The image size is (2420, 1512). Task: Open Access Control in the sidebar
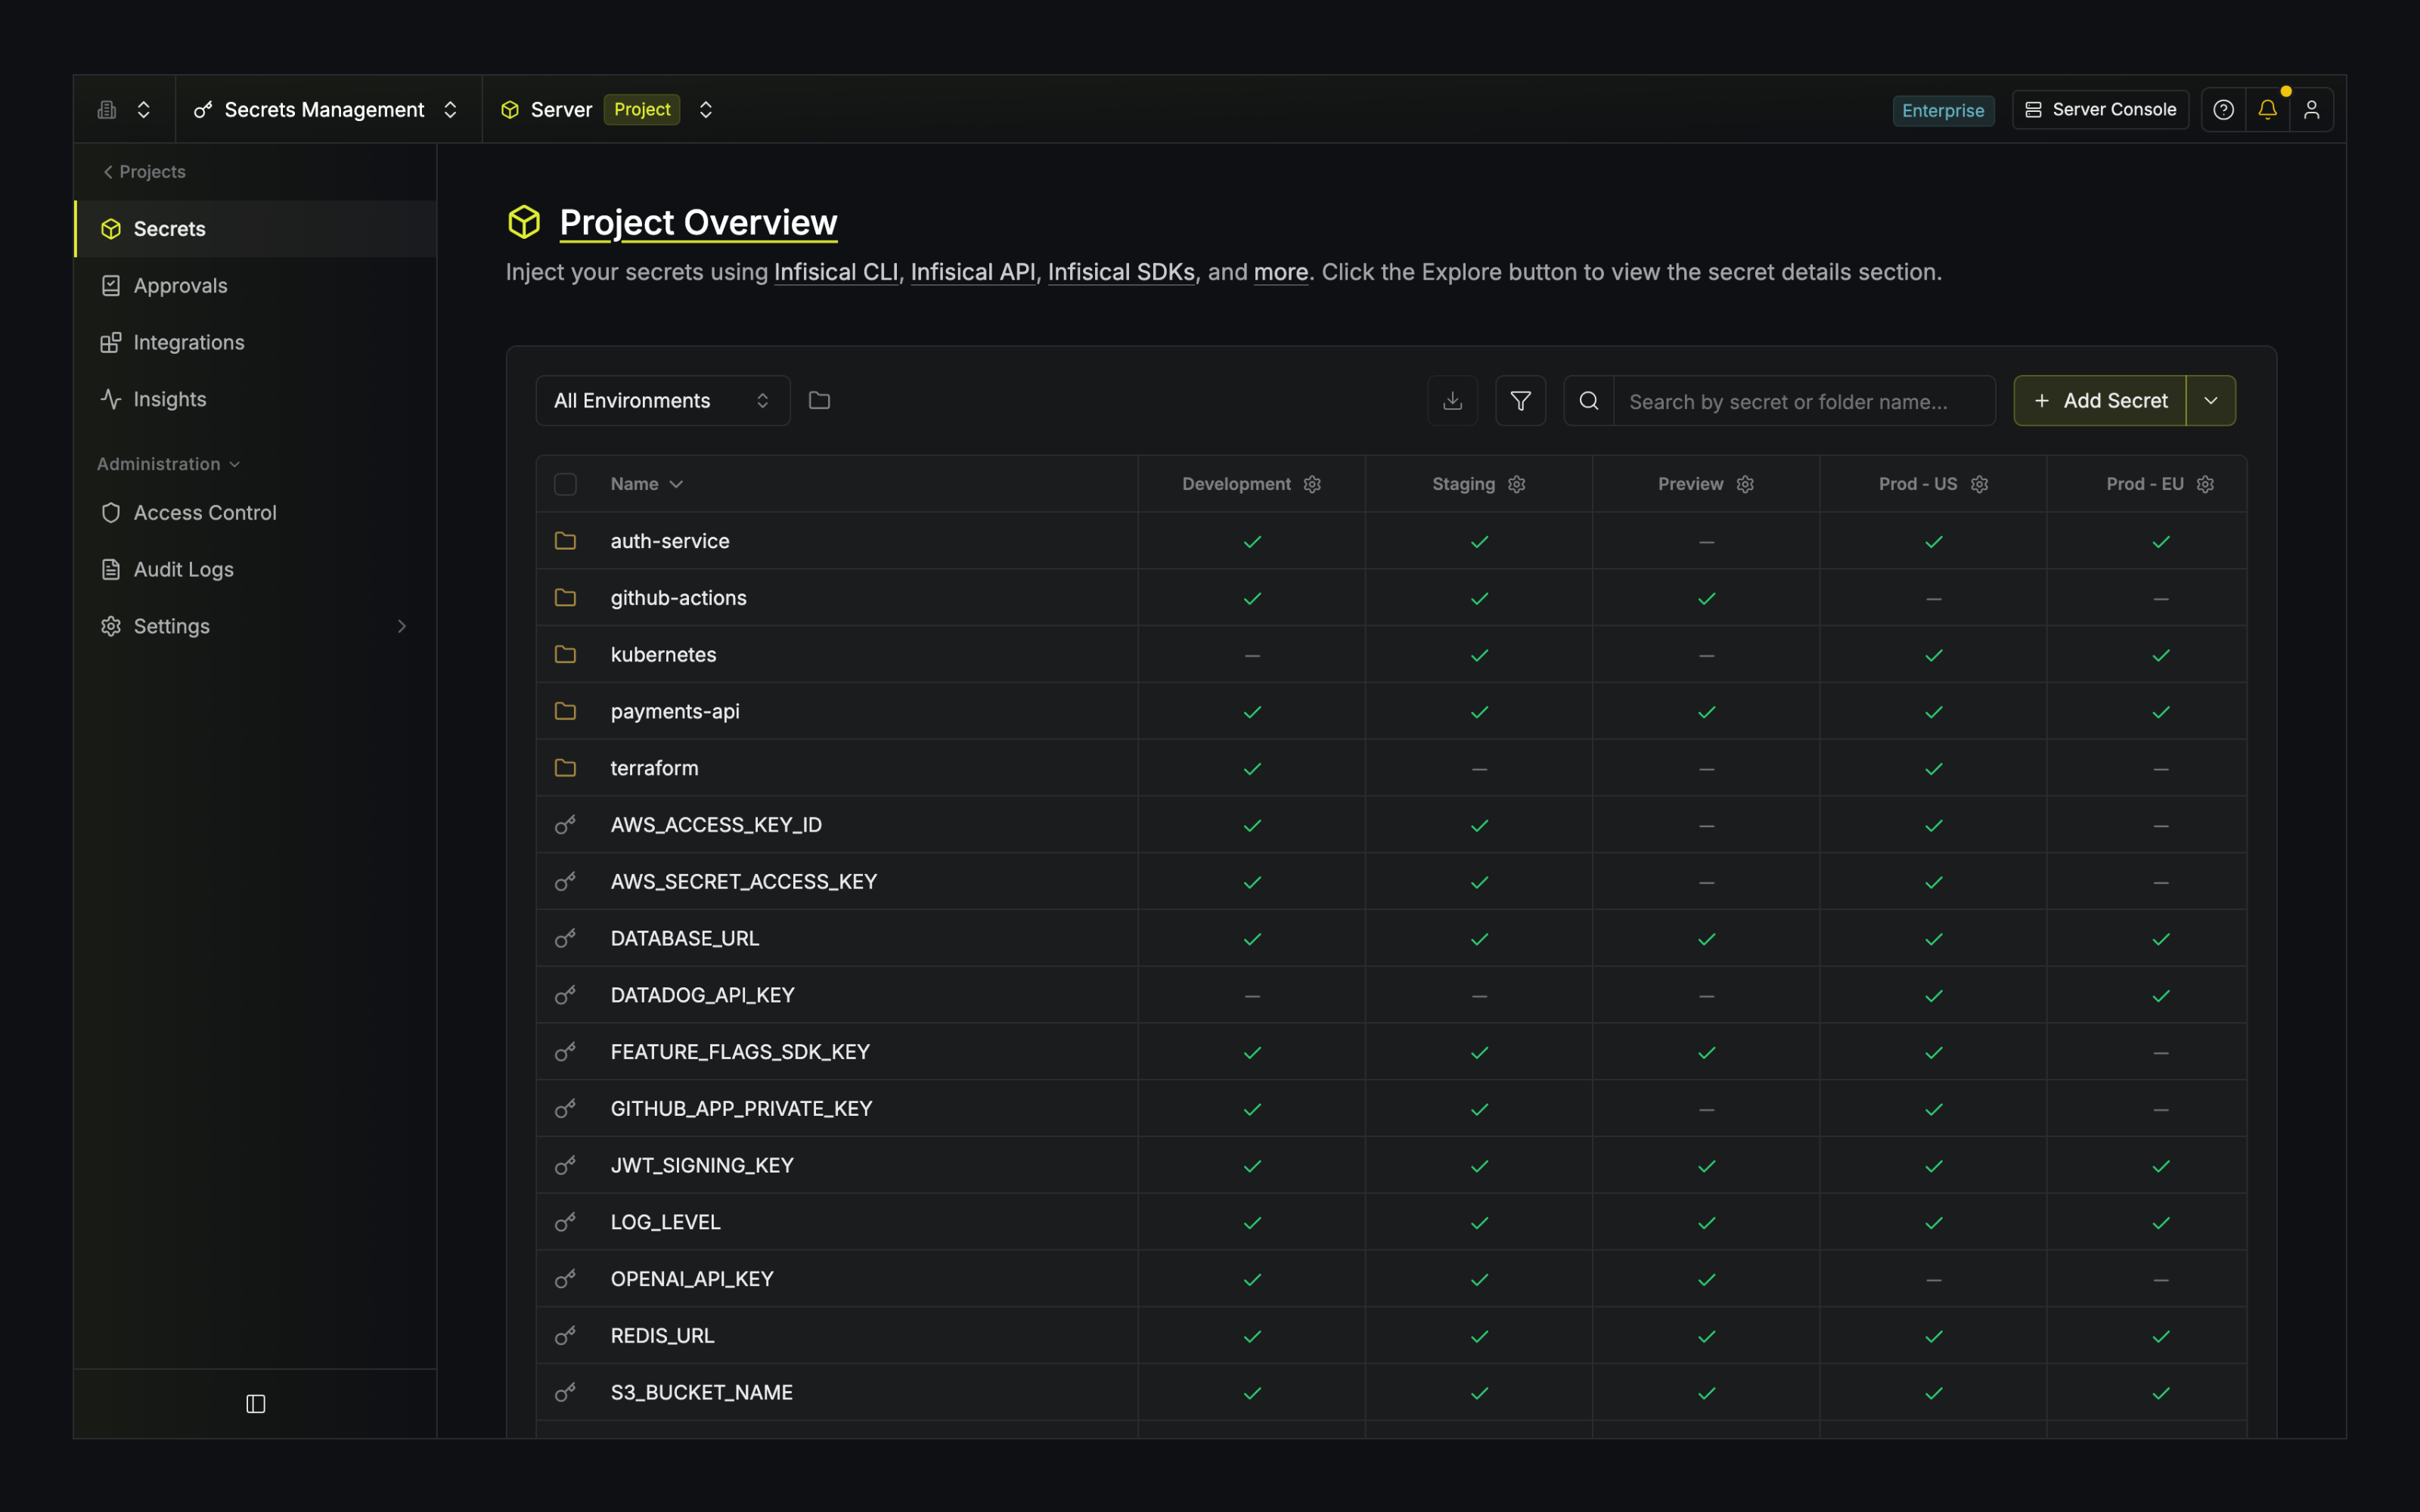[256, 513]
